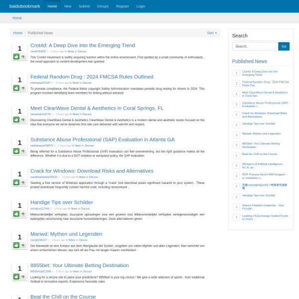Open 8855bet Ultimate Betting Destination article

tap(80, 265)
